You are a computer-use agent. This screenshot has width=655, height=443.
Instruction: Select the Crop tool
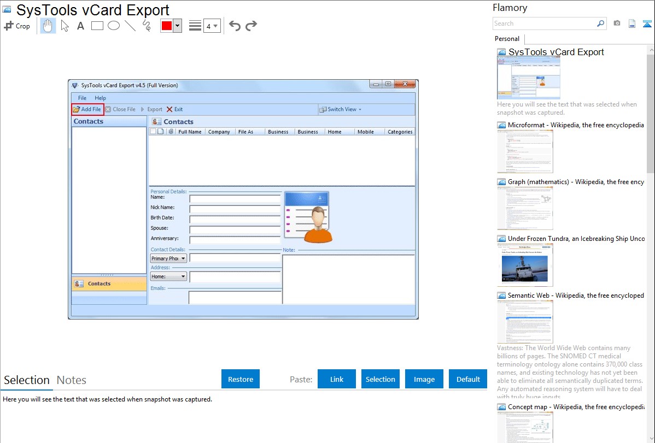point(17,26)
